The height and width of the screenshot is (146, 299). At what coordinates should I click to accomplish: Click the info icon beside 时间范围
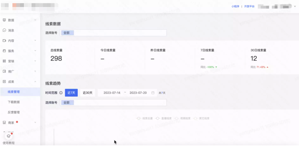pos(61,93)
